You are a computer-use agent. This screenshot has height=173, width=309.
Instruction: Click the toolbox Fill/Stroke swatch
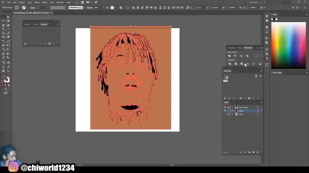click(6, 79)
